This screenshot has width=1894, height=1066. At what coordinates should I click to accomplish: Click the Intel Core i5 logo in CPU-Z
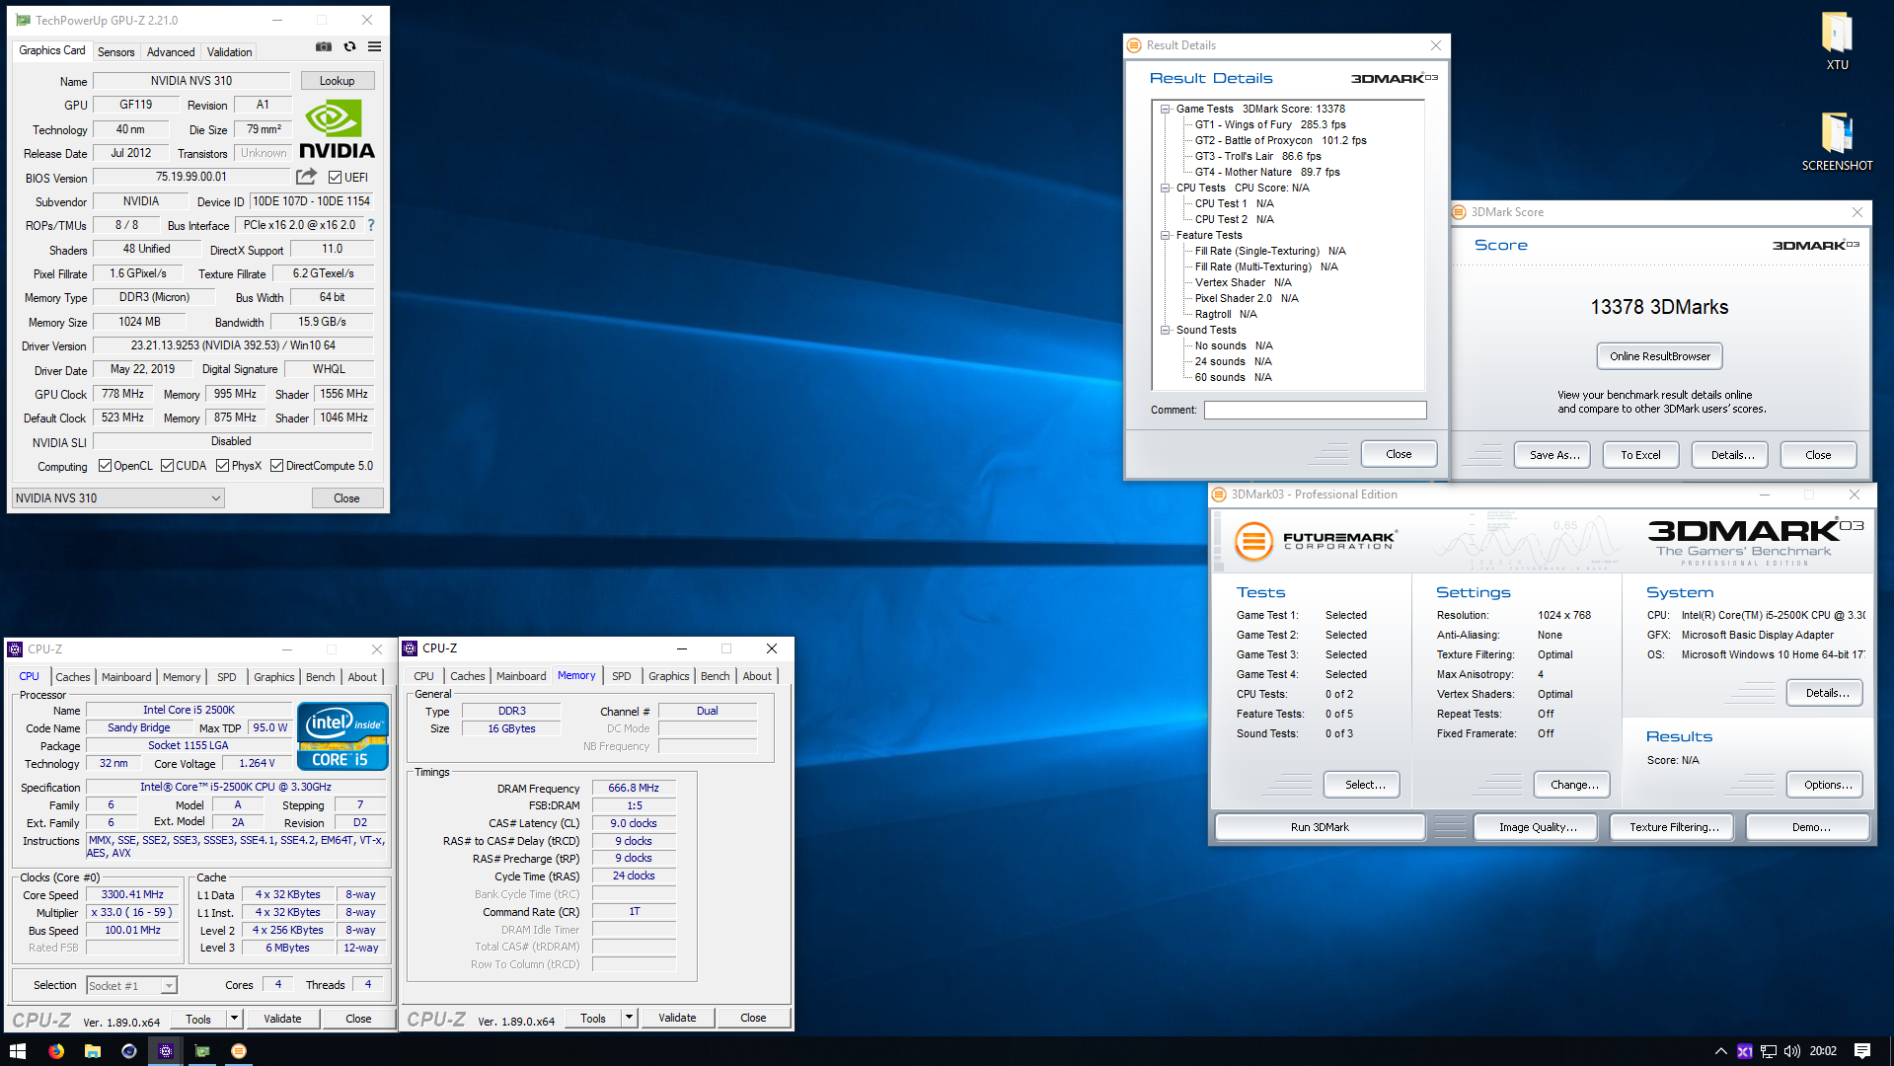click(x=342, y=736)
